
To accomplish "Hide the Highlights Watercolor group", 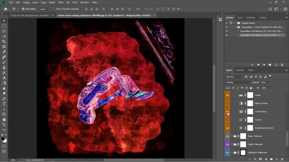I will (227, 153).
